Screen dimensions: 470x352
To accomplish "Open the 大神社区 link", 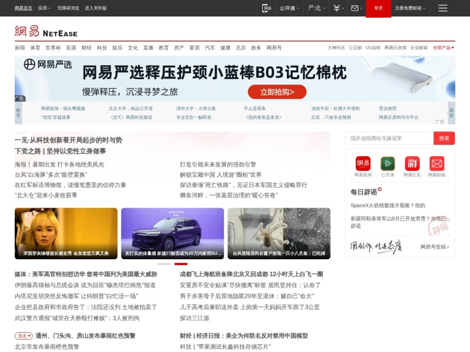I will 336,48.
